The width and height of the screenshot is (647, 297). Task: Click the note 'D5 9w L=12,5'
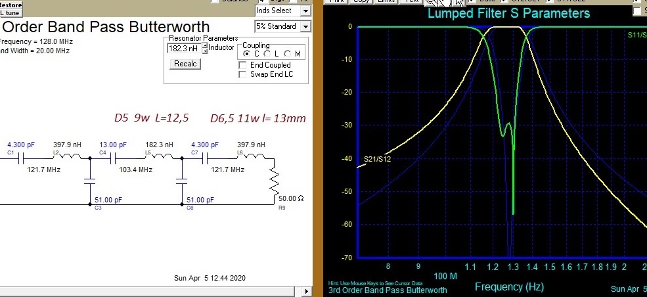[152, 118]
